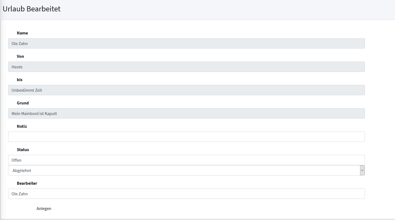The image size is (395, 220).
Task: Click the Grund label
Action: click(x=23, y=103)
